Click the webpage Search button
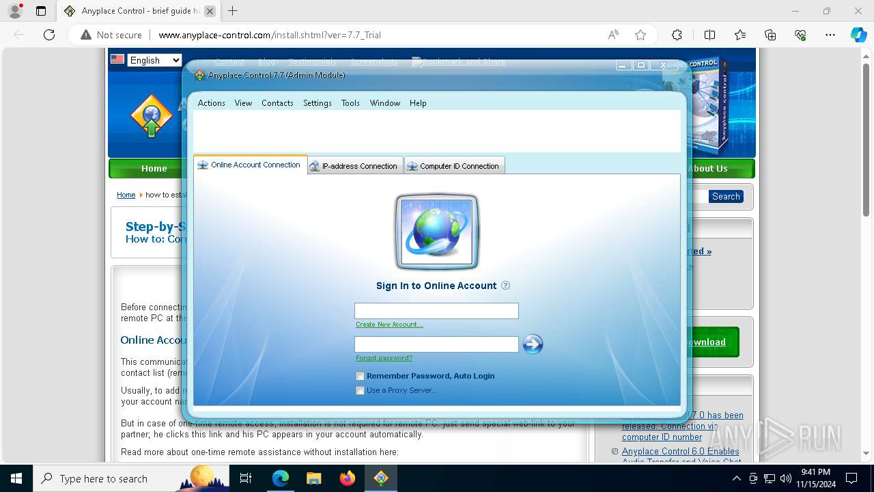This screenshot has height=492, width=874. point(726,196)
